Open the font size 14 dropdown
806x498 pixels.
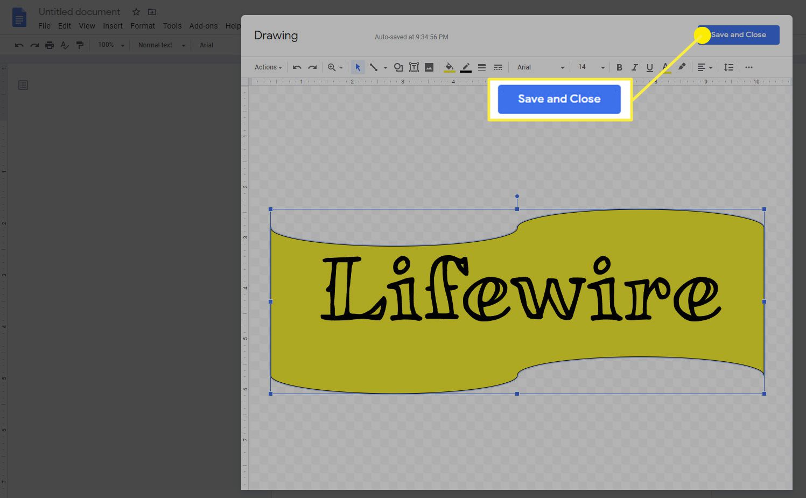[591, 67]
